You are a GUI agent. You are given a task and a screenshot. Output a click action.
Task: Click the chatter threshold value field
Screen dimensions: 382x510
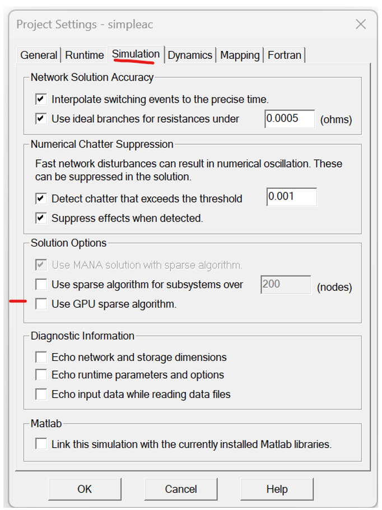pyautogui.click(x=291, y=197)
